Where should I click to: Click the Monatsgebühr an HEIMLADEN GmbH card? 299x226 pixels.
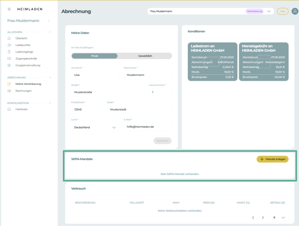click(x=264, y=62)
